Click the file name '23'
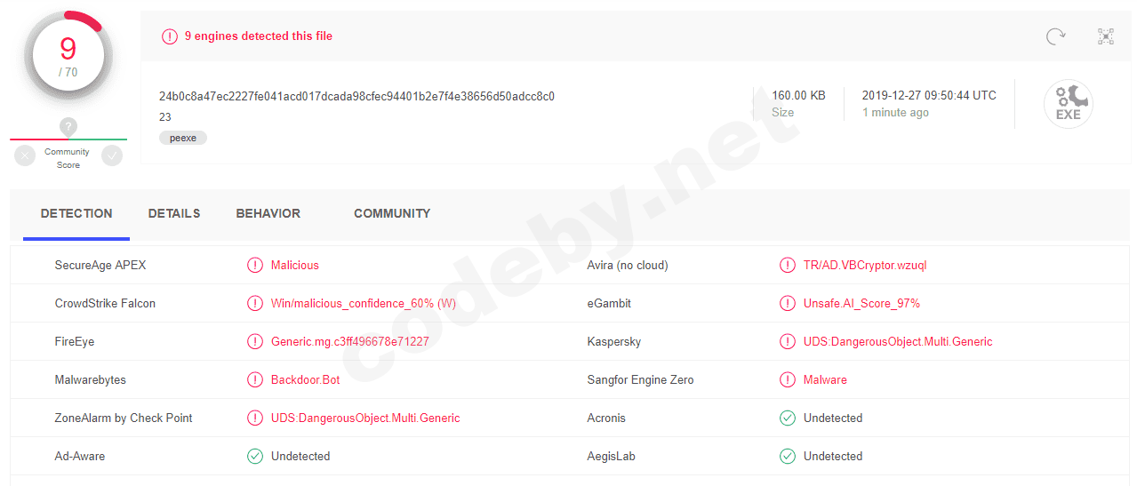The height and width of the screenshot is (486, 1137). [x=165, y=117]
